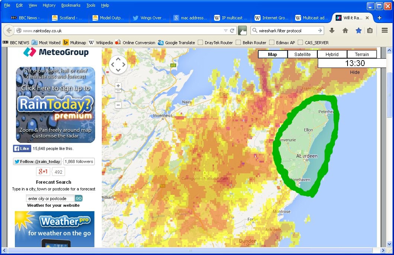Click the Facebook Like button
394x255 pixels.
[22, 148]
